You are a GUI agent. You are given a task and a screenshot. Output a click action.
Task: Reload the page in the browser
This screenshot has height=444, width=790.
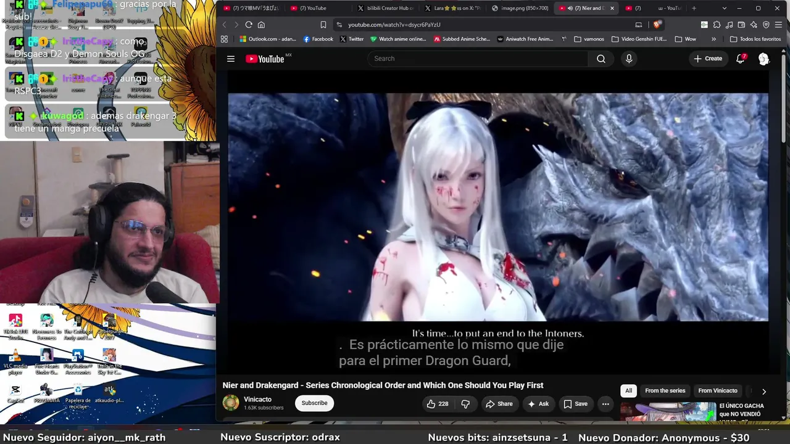click(x=249, y=25)
